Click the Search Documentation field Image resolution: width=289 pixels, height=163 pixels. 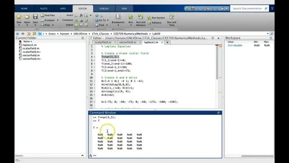(x=247, y=9)
